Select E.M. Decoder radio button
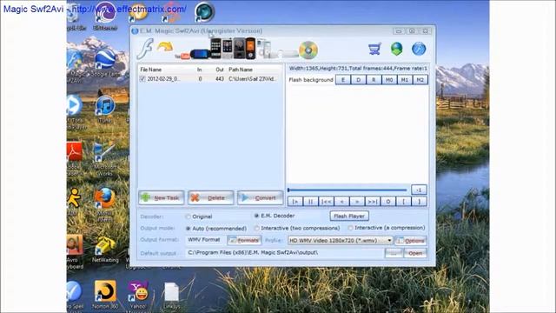 [x=256, y=216]
